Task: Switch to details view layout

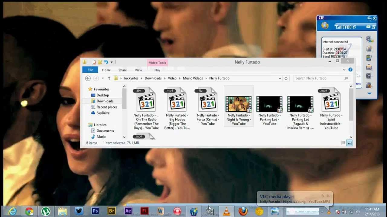Action: (343, 143)
